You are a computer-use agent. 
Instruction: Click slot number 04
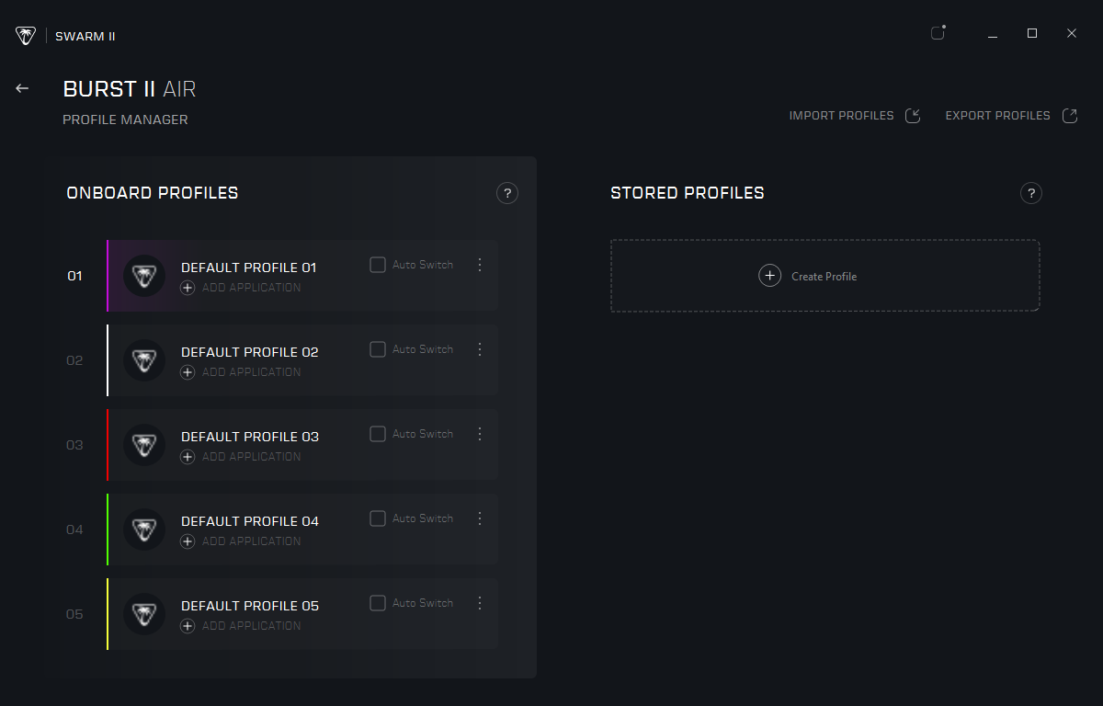[74, 529]
